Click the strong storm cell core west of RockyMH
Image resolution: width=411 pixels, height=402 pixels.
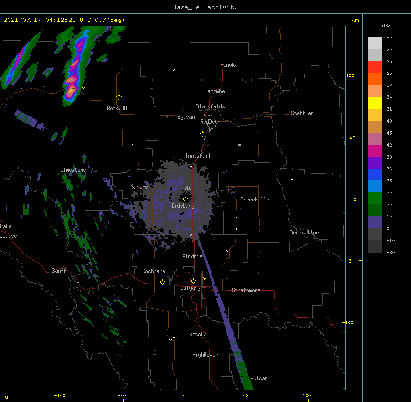tap(71, 91)
